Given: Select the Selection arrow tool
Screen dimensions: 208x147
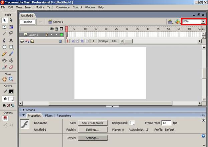Looking at the screenshot, I should (x=4, y=20).
